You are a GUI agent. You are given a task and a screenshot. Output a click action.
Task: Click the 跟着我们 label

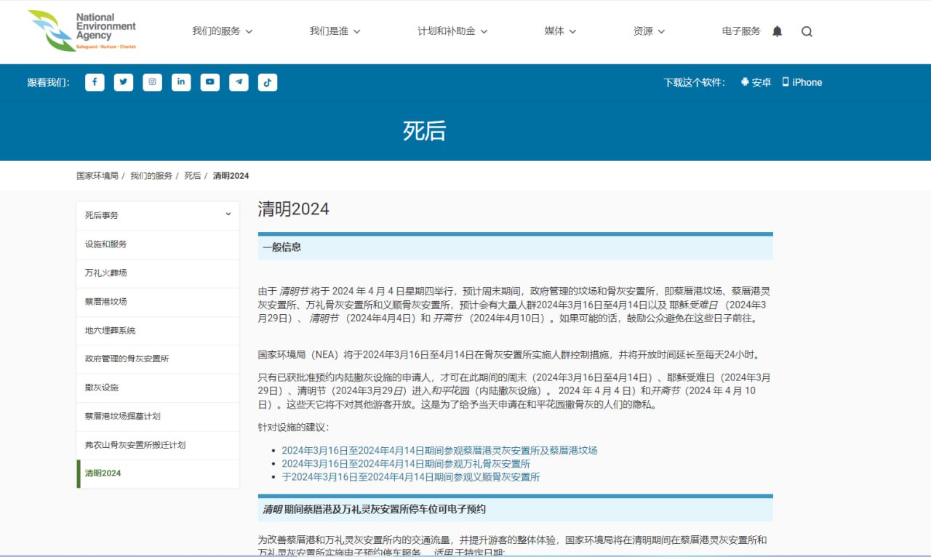click(x=49, y=82)
